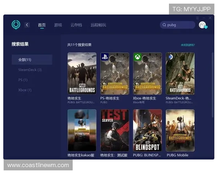Switch to the 首页 tab
The height and width of the screenshot is (174, 218).
42,25
